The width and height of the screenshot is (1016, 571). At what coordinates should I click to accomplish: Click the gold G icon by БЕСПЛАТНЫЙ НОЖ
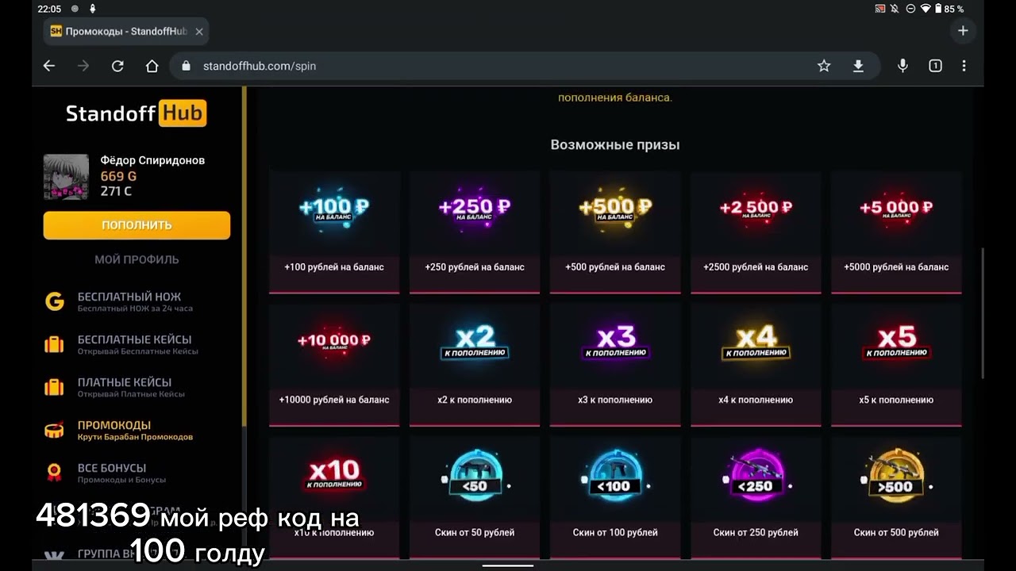pos(54,301)
